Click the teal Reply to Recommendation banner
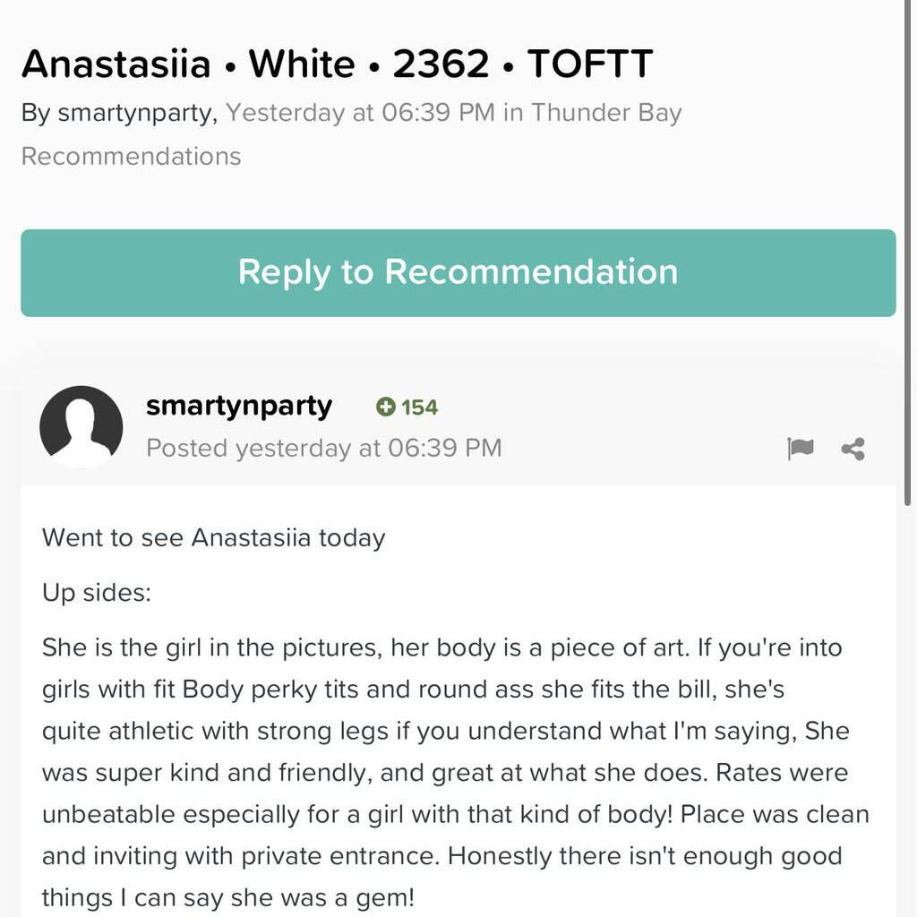 point(458,272)
